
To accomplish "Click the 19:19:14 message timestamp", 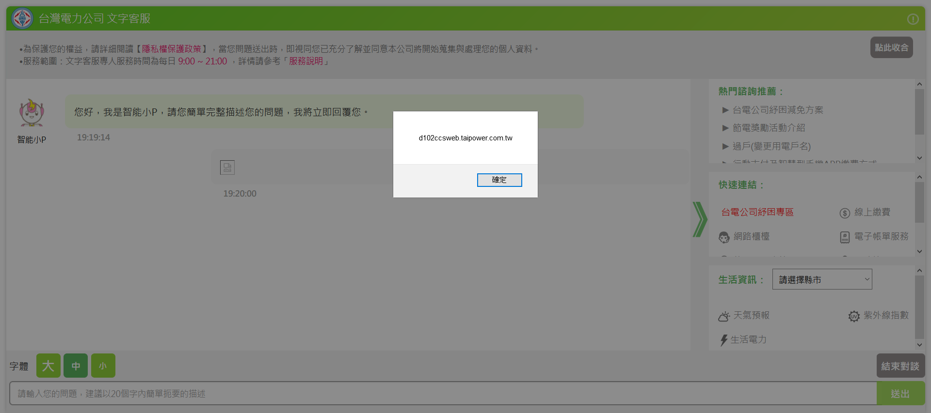I will click(94, 138).
